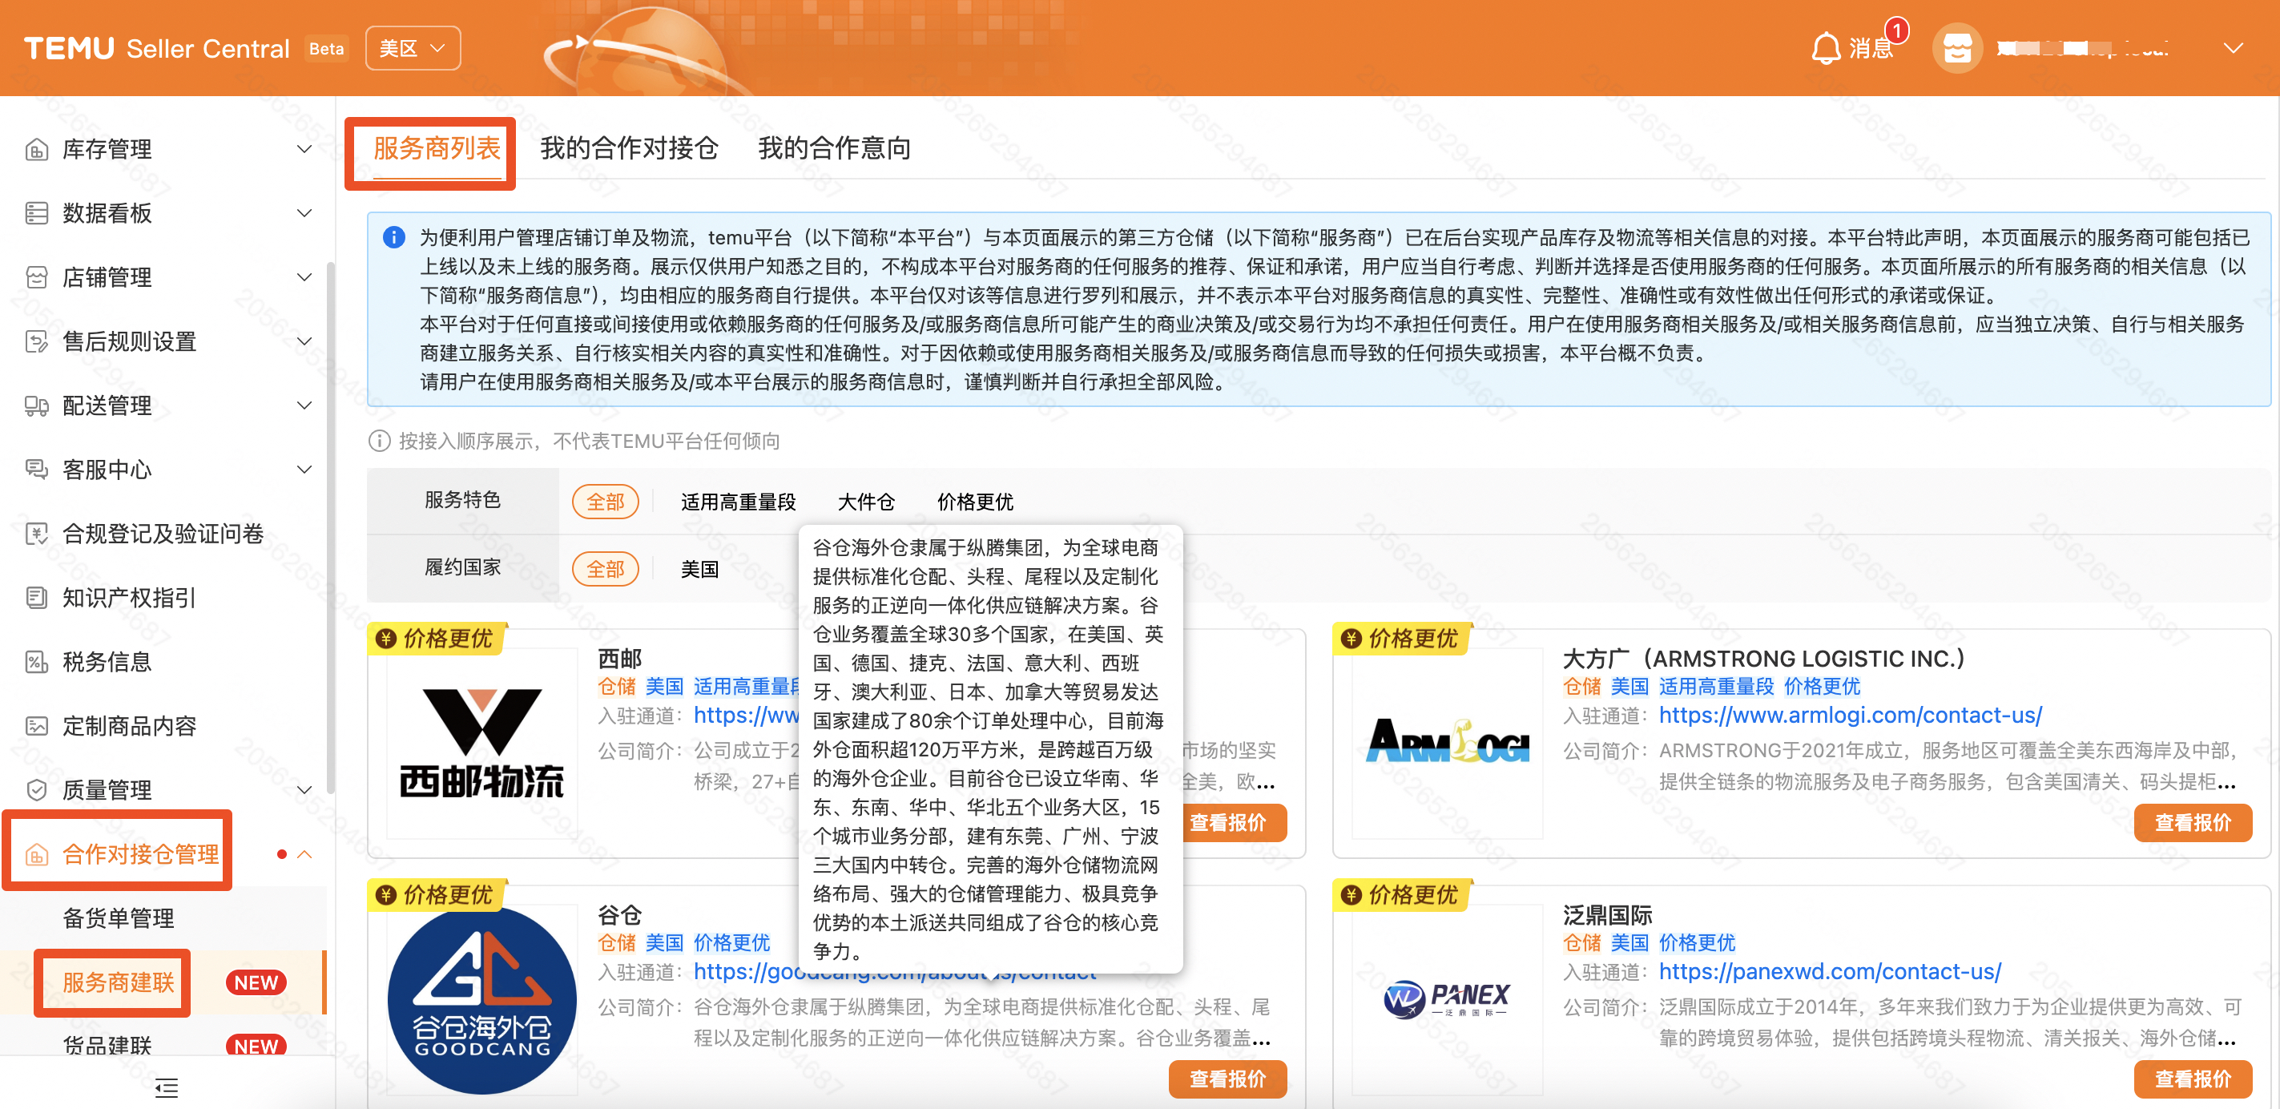This screenshot has width=2280, height=1109.
Task: Click the notification bell icon
Action: pyautogui.click(x=1826, y=48)
